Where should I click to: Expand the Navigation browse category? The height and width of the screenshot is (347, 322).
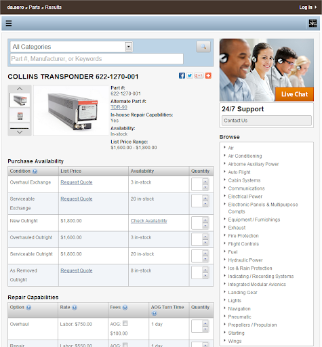point(239,308)
